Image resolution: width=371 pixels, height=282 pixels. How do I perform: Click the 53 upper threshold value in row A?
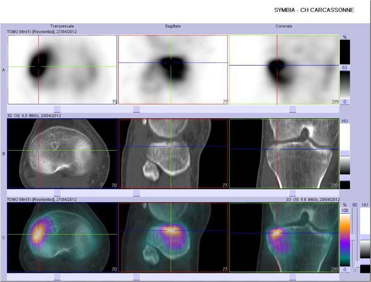click(345, 68)
